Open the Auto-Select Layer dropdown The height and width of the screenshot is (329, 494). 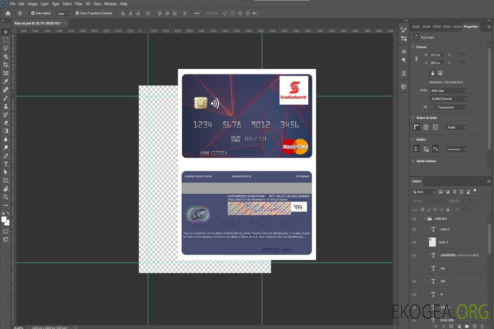[x=63, y=13]
